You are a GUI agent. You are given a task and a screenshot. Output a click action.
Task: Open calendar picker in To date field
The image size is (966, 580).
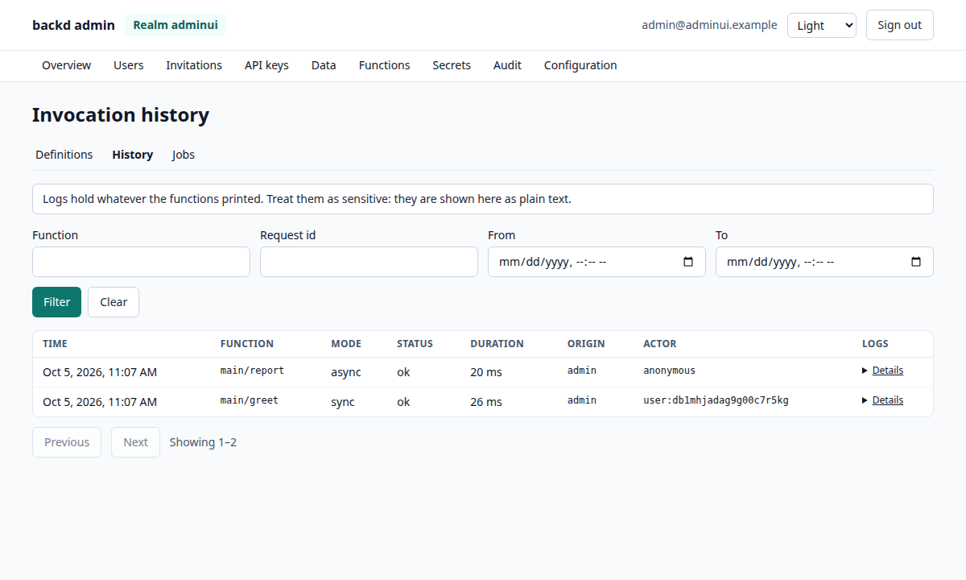pos(916,262)
